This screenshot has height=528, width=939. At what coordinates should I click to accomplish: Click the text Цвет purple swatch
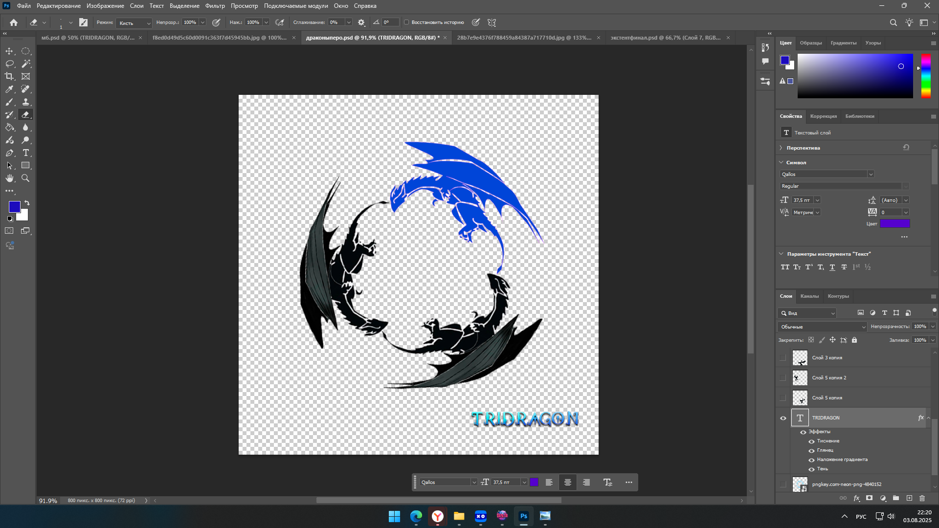[894, 224]
